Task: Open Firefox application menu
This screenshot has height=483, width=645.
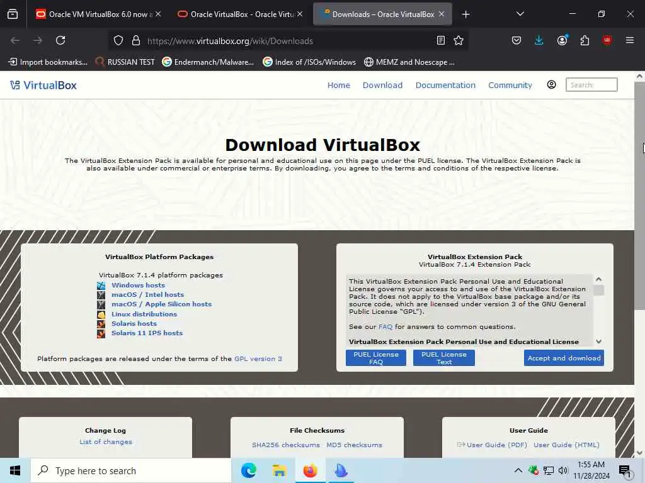Action: (x=629, y=40)
